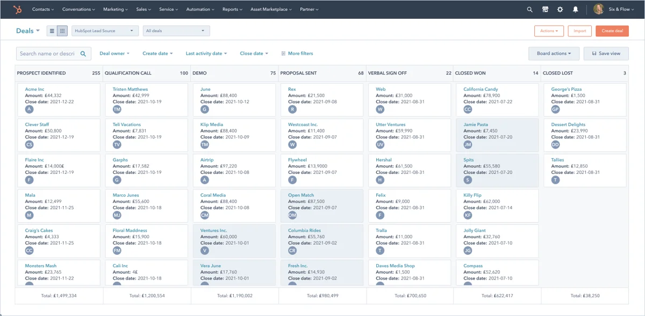Image resolution: width=645 pixels, height=316 pixels.
Task: Open the Contacts menu
Action: [43, 9]
